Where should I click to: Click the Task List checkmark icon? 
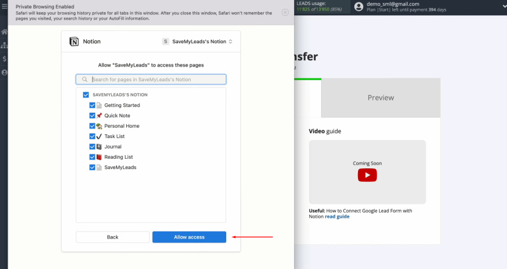99,136
